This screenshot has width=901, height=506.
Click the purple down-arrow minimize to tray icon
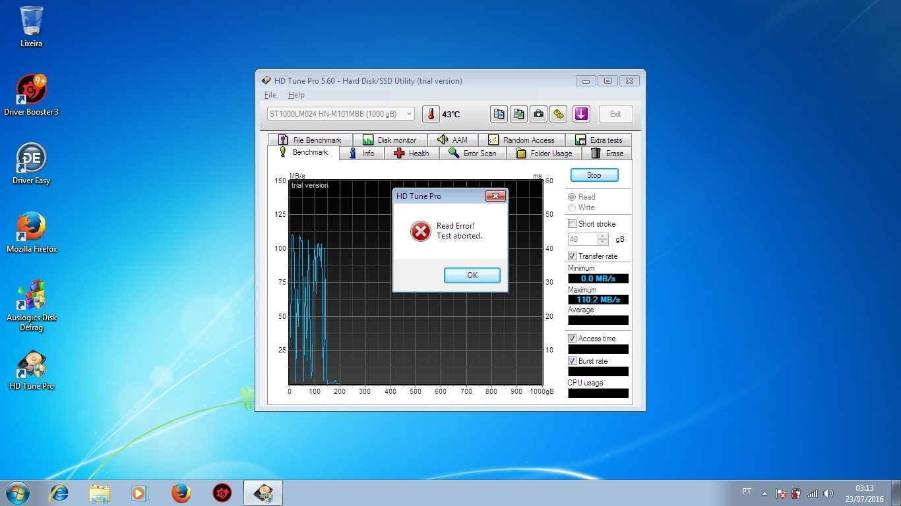[580, 114]
